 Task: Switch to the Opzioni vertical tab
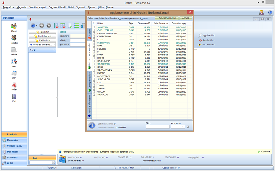[89, 34]
